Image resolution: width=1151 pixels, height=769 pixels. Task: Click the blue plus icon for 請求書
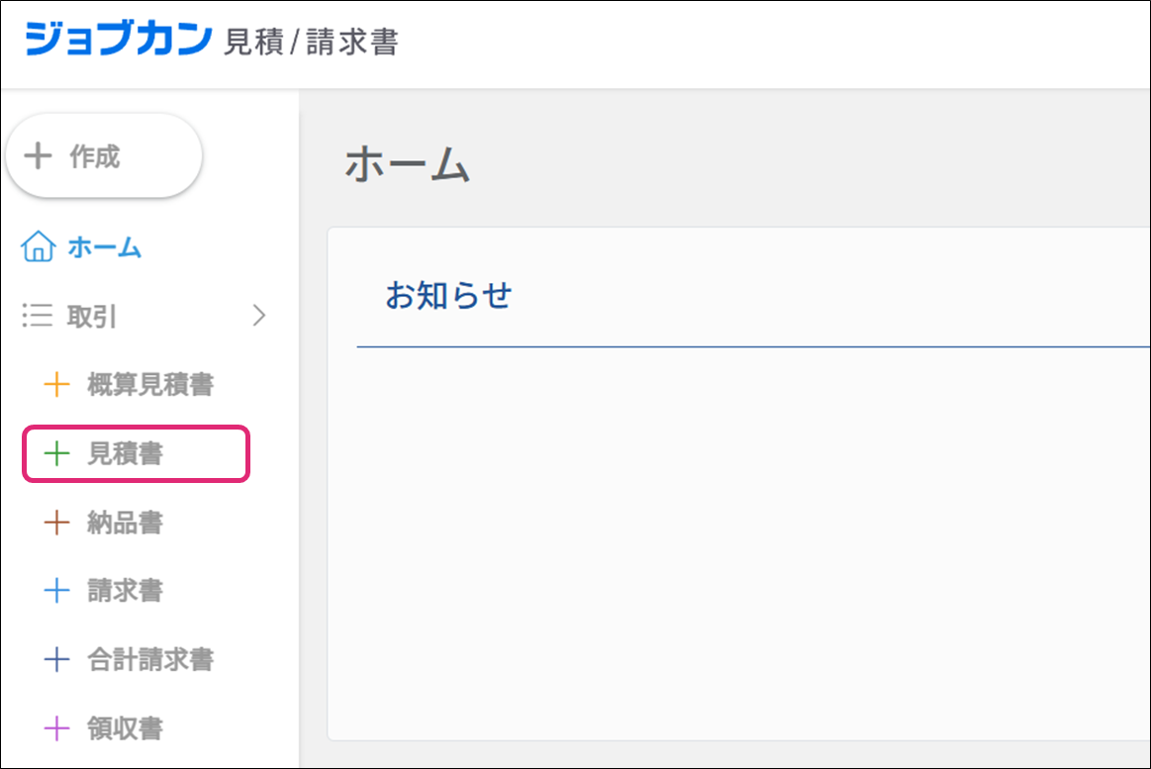[57, 591]
